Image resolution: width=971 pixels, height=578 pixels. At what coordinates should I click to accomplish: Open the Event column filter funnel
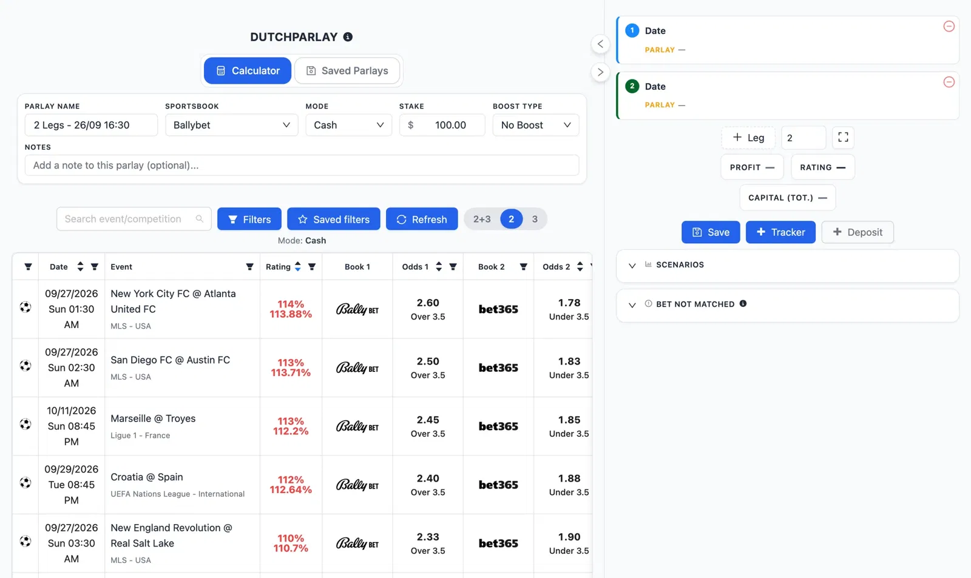[249, 267]
